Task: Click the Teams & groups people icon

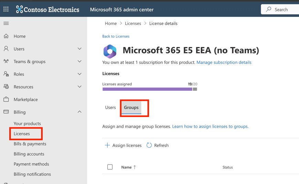Action: click(x=6, y=62)
